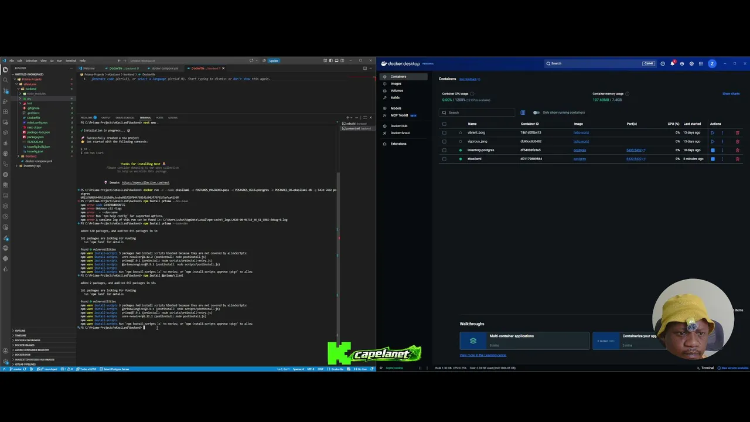Screen dimensions: 750x422
Task: Start the vigorous_jang container
Action: click(712, 141)
